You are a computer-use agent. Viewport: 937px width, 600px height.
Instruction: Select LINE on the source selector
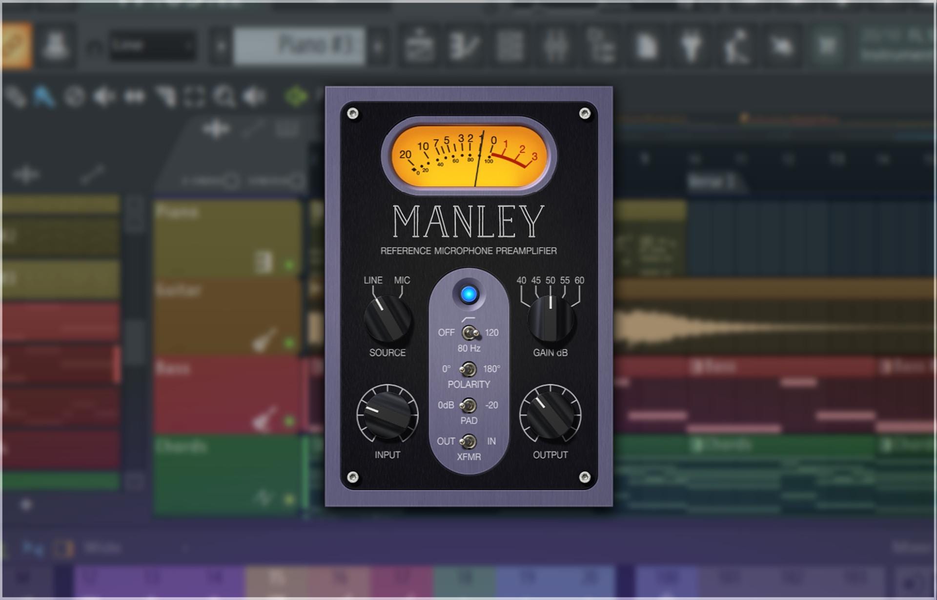(x=373, y=280)
